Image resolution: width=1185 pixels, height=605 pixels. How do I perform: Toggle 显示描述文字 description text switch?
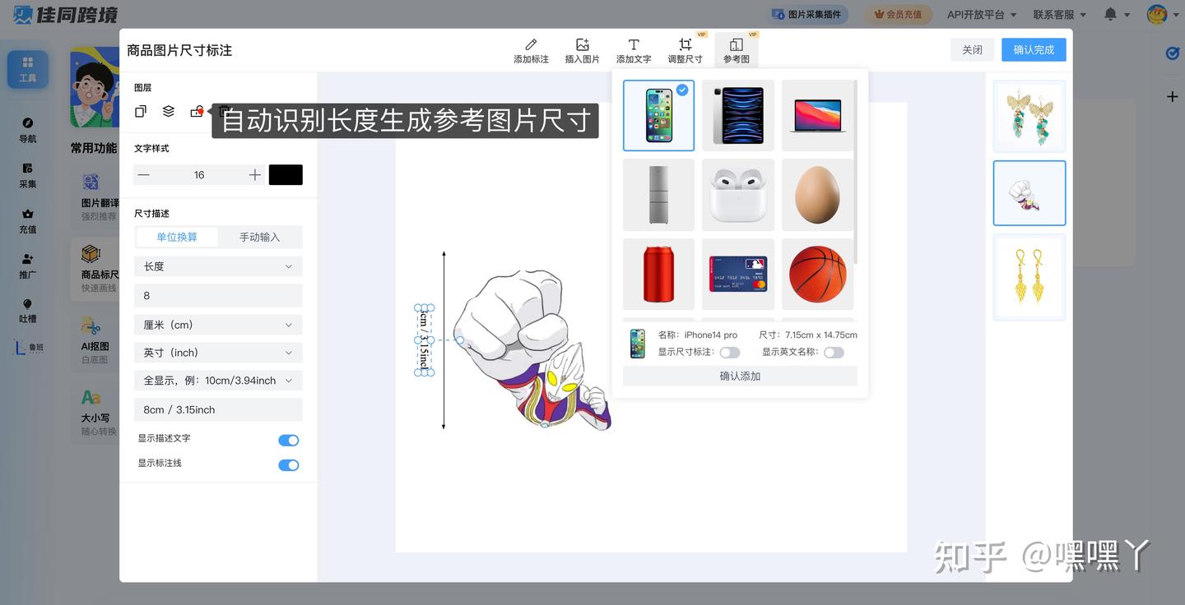coord(288,439)
